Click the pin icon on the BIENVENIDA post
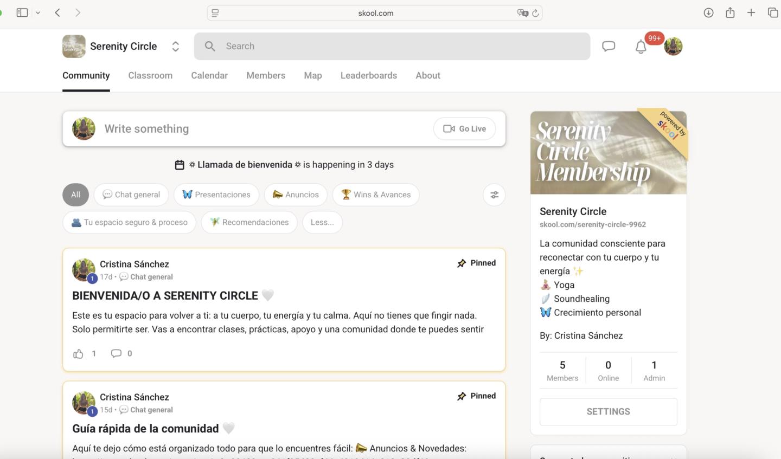 pyautogui.click(x=462, y=263)
